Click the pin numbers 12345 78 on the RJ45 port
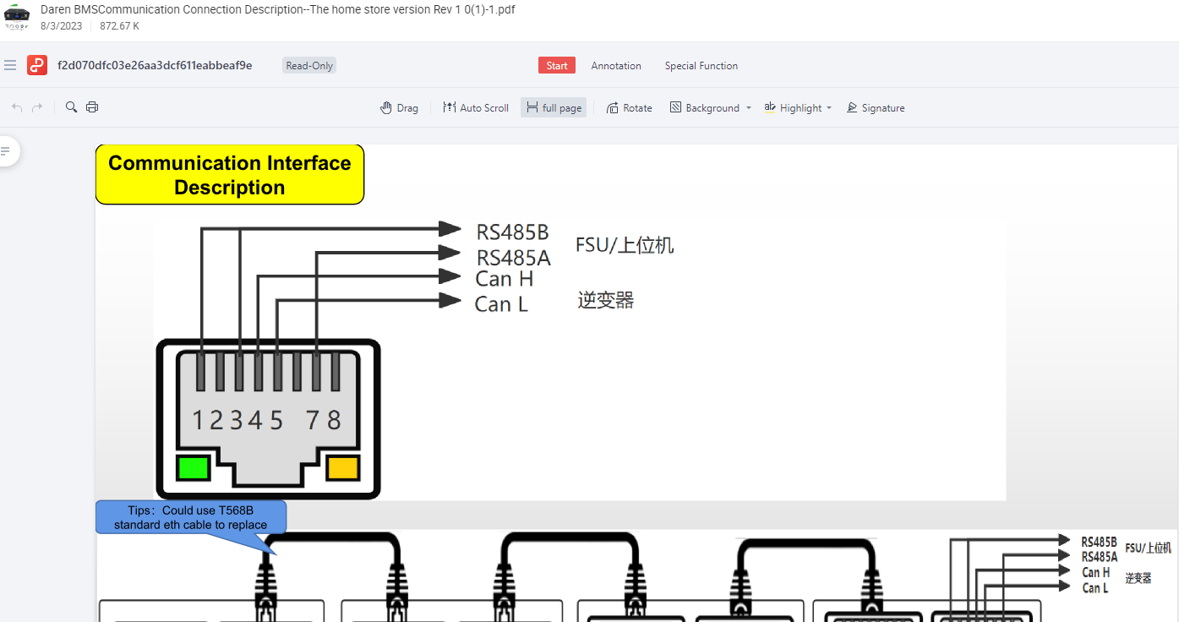The height and width of the screenshot is (622, 1179). coord(266,419)
